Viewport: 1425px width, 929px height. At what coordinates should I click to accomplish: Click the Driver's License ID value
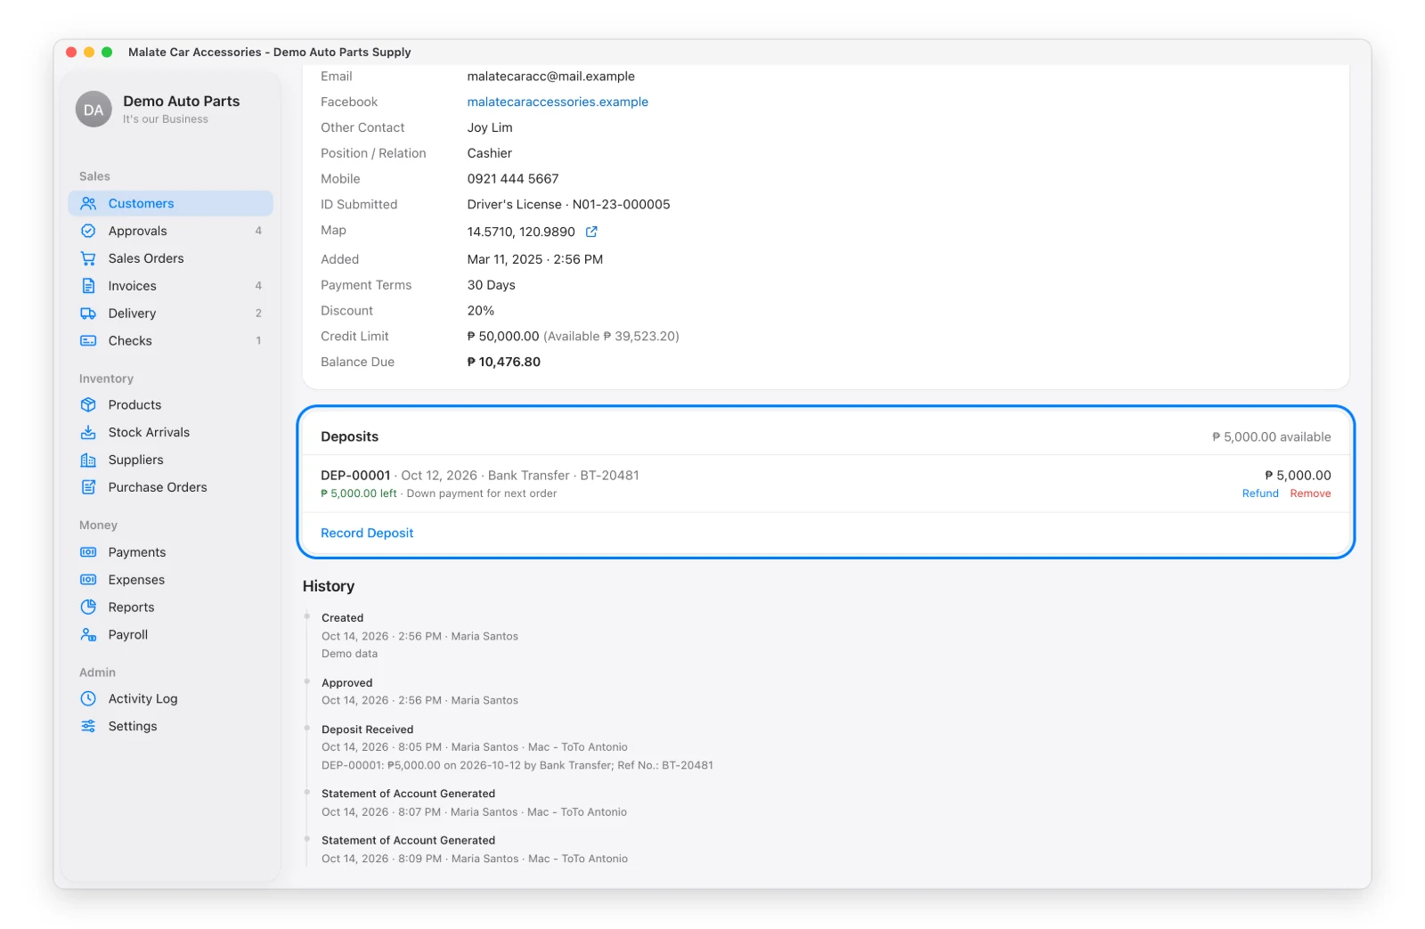pos(569,205)
